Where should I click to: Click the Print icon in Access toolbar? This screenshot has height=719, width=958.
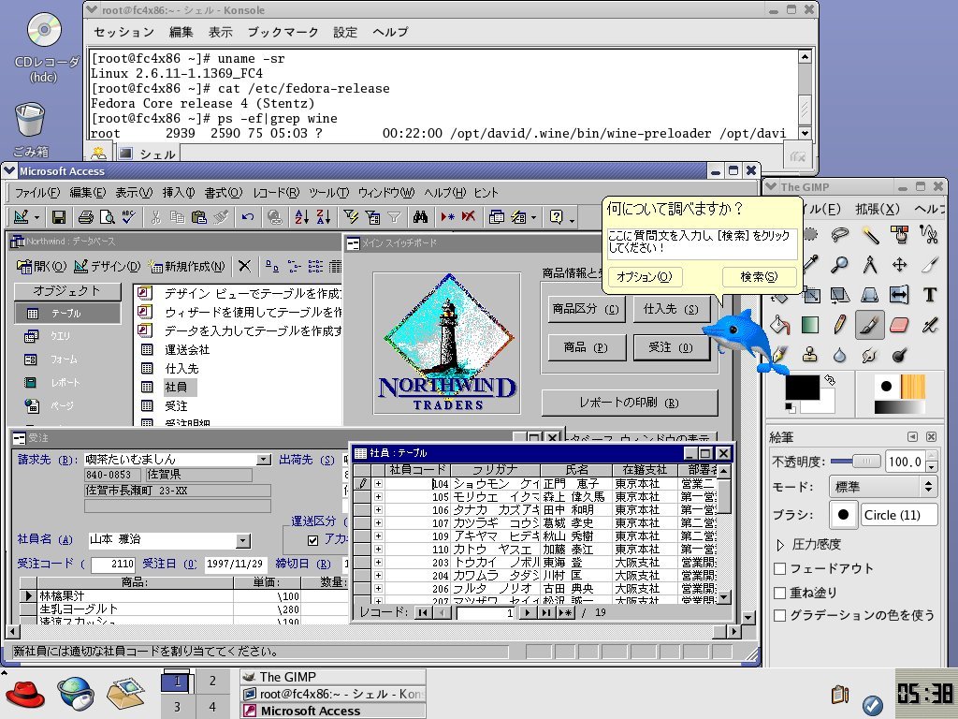(x=86, y=217)
